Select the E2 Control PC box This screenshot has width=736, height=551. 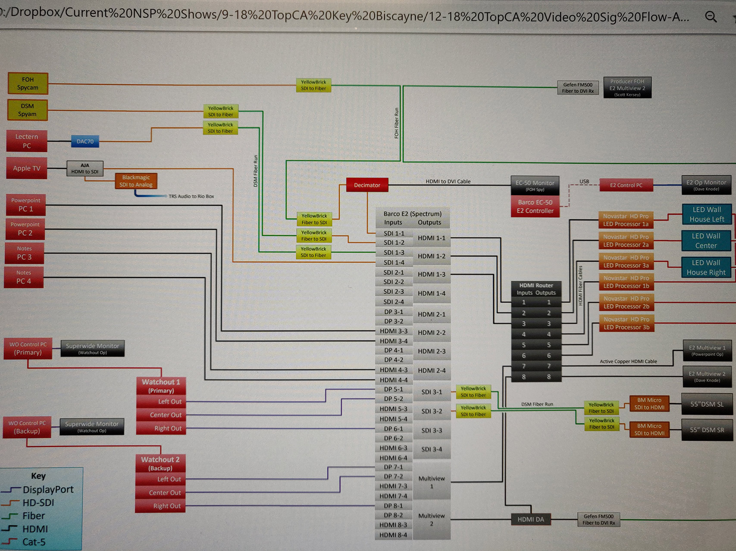626,185
